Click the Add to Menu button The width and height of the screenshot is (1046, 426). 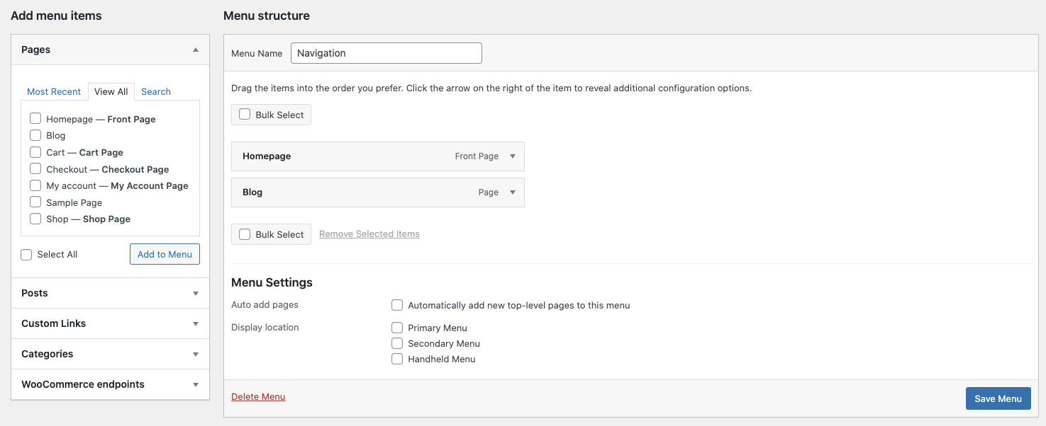point(165,254)
